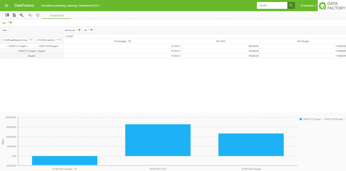Click the document icon in toolbar
Screen dimensions: 346x171
point(14,15)
